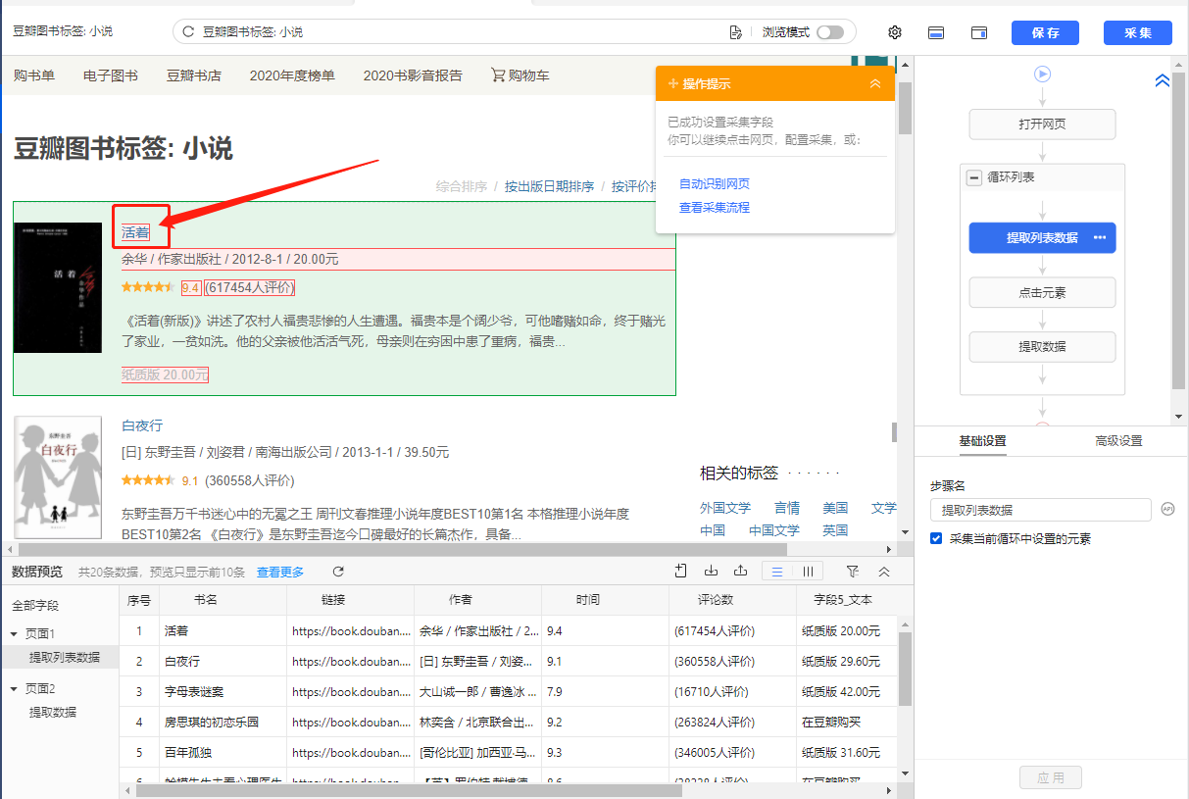Click the 字母表谜案 cell in the table
The image size is (1189, 799).
coord(223,691)
